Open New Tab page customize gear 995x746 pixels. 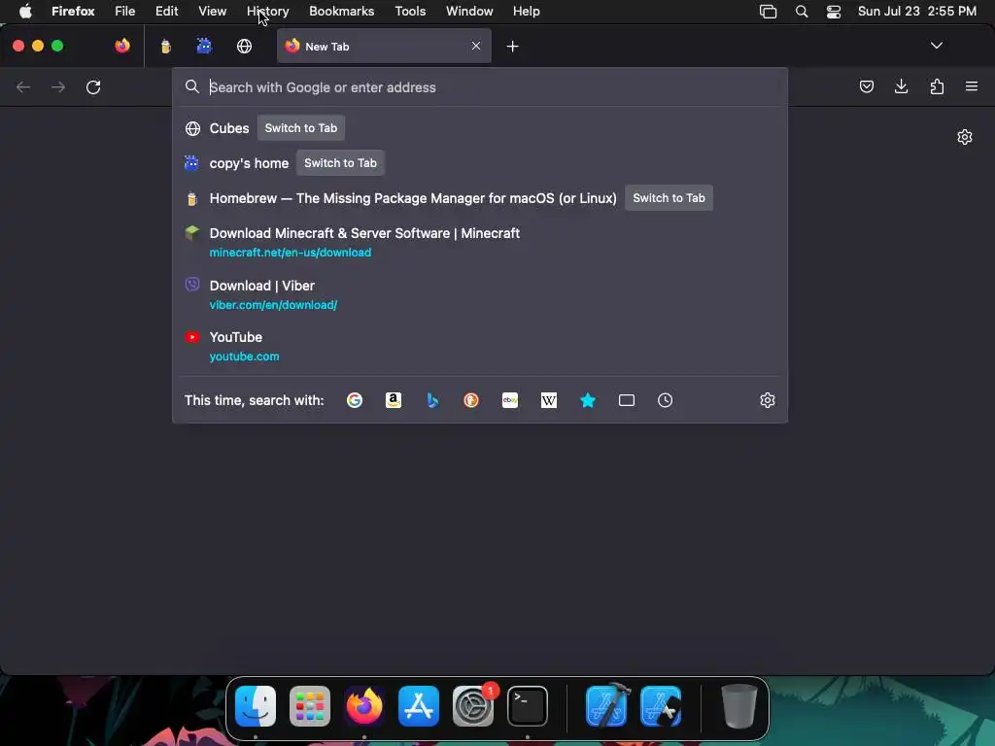coord(965,137)
